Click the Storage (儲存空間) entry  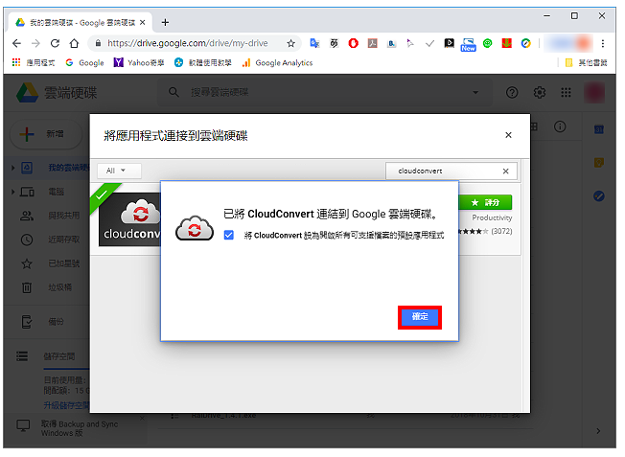pos(46,356)
